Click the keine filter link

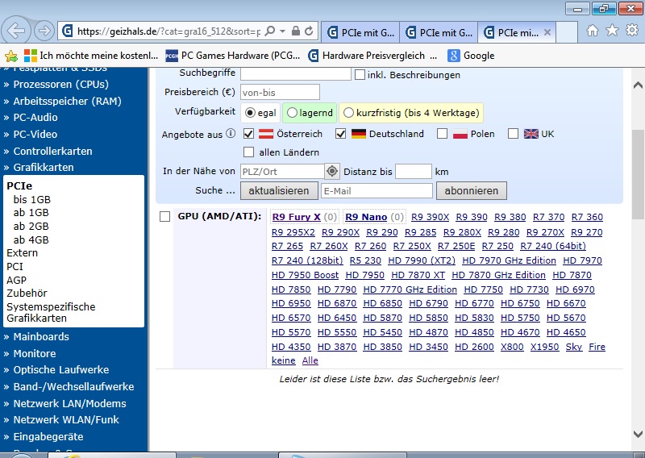pyautogui.click(x=284, y=360)
